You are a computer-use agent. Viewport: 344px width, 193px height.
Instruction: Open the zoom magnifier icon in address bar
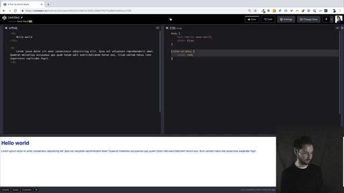249,11
